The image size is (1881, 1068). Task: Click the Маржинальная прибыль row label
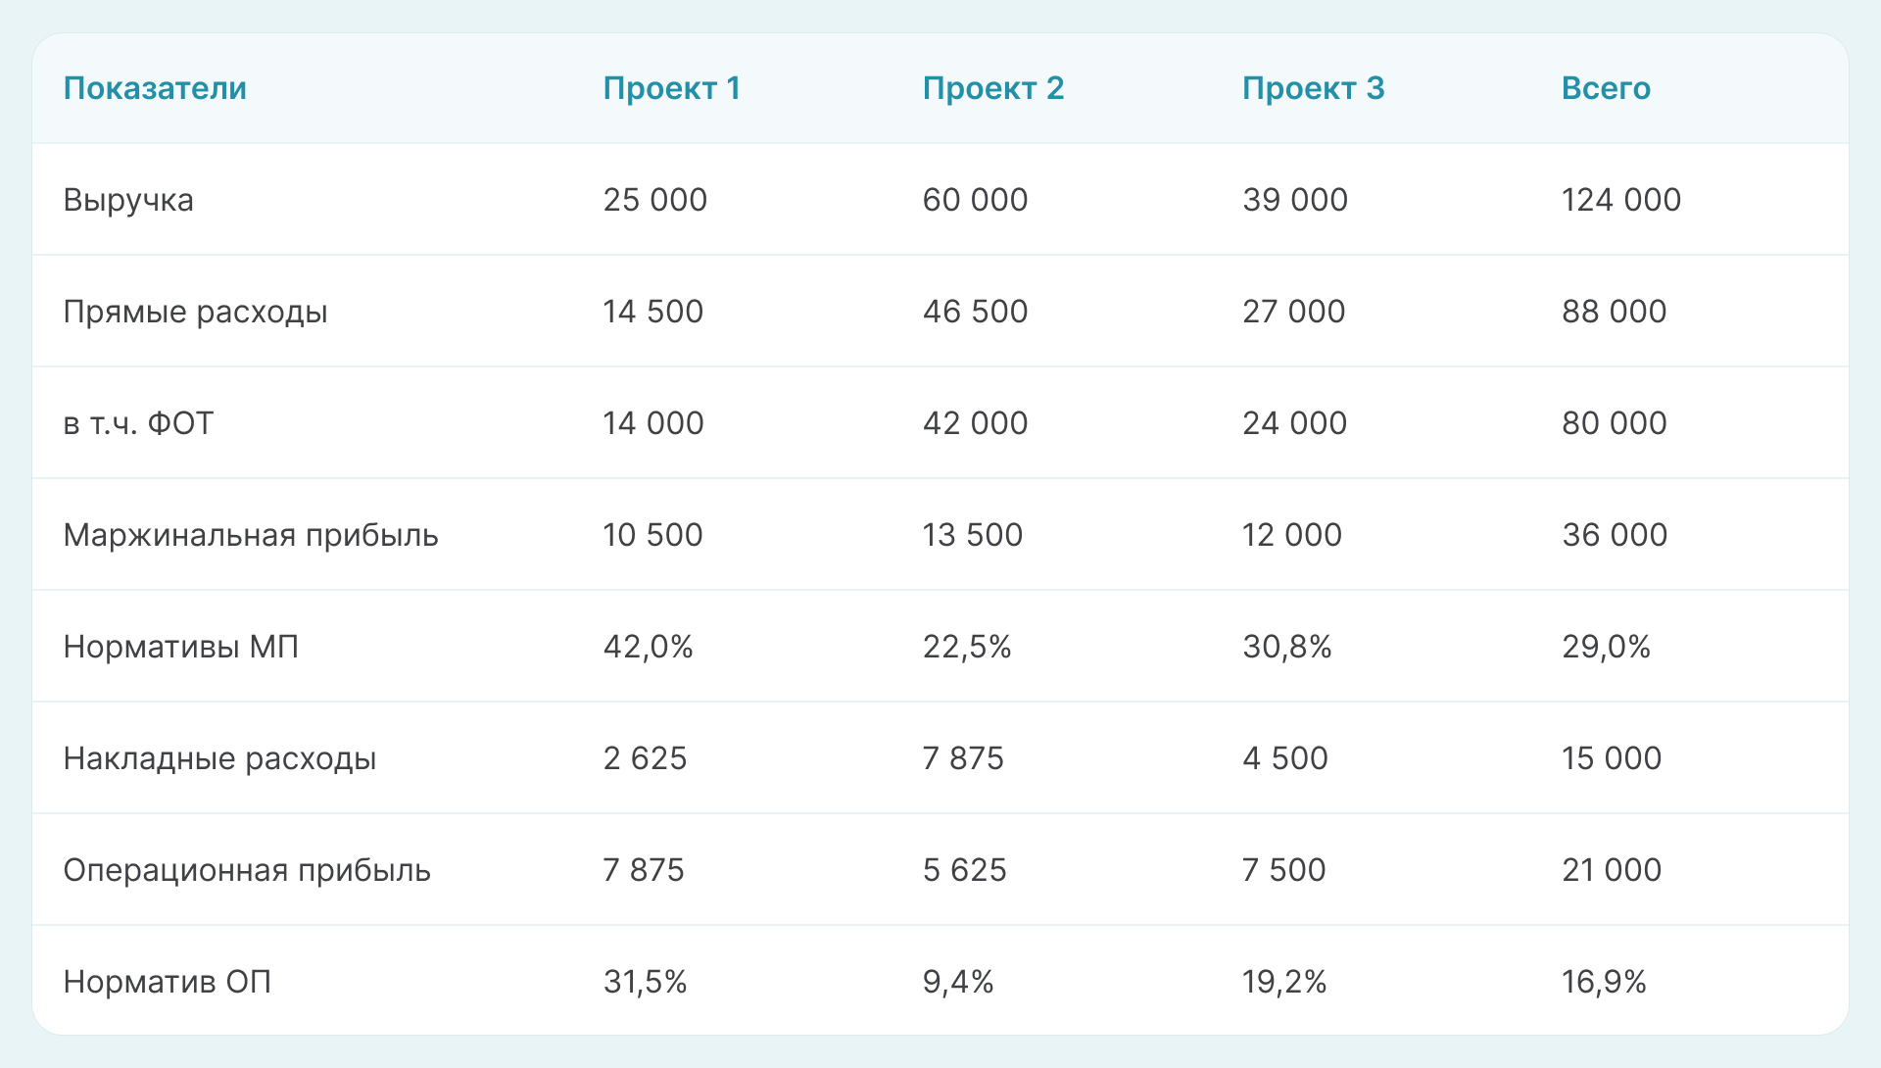click(x=251, y=535)
